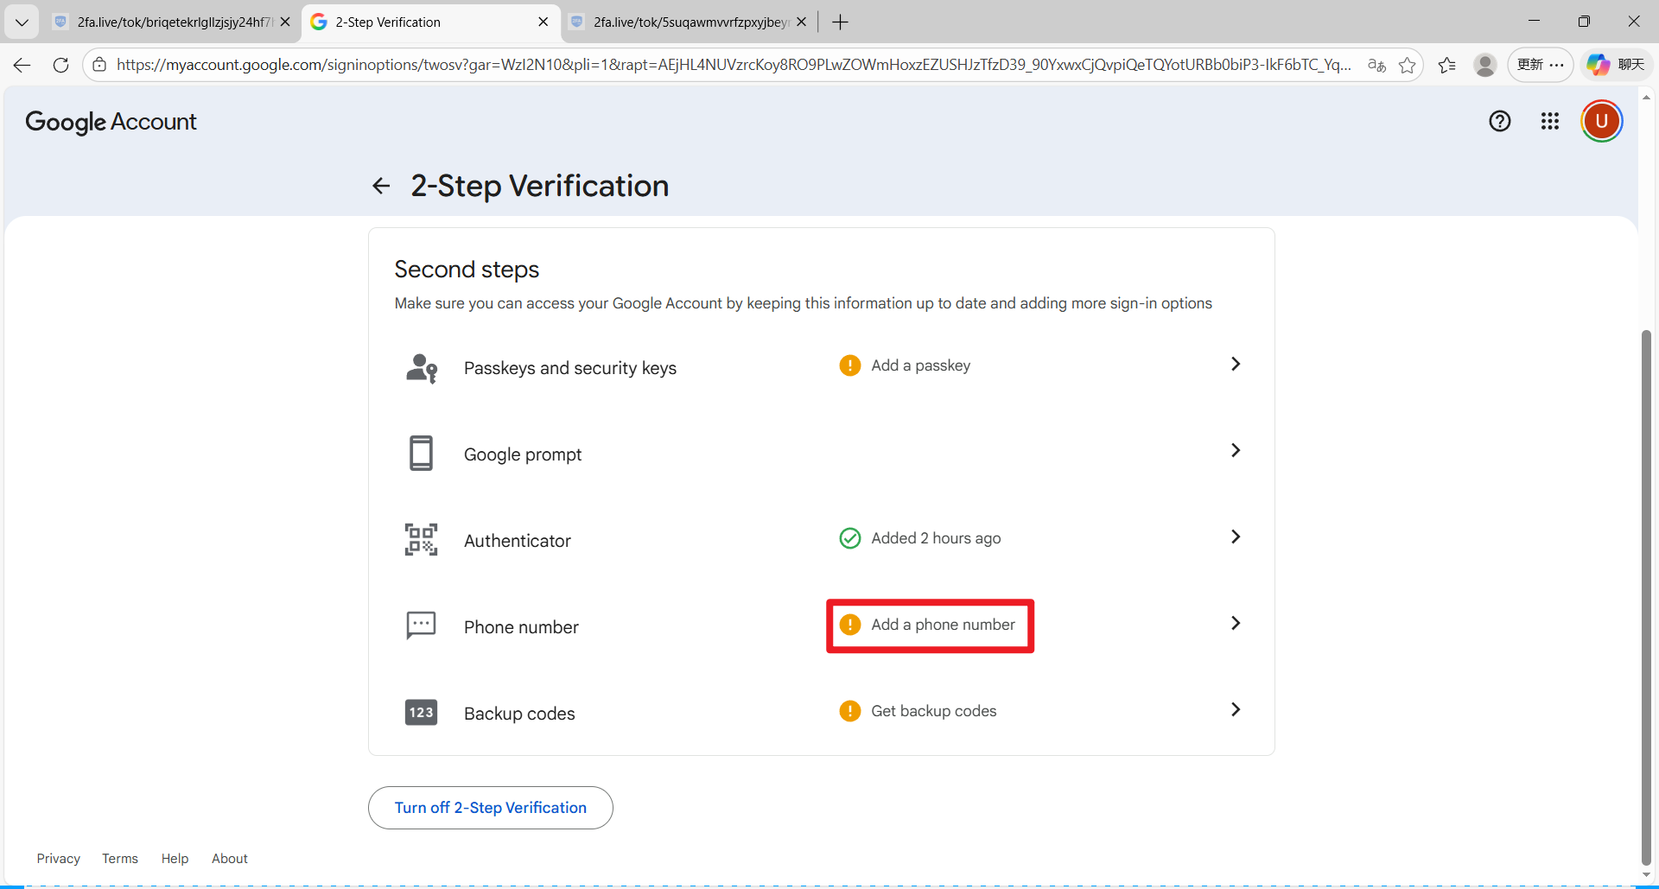Image resolution: width=1659 pixels, height=889 pixels.
Task: Refresh the page in browser toolbar
Action: point(60,65)
